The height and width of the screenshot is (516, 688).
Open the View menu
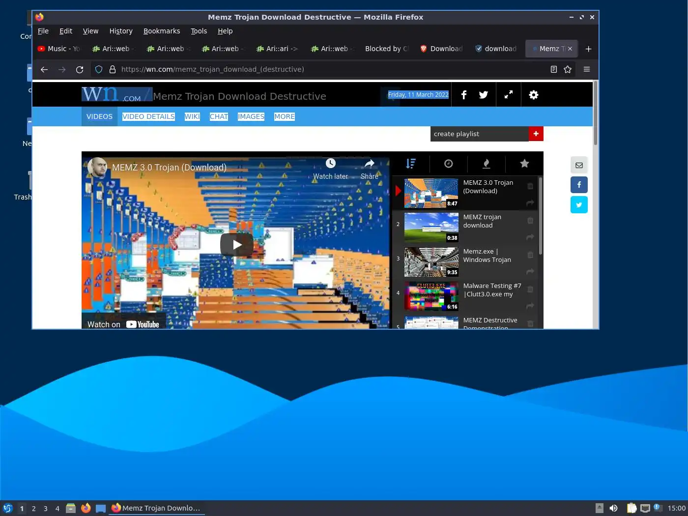[x=90, y=31]
